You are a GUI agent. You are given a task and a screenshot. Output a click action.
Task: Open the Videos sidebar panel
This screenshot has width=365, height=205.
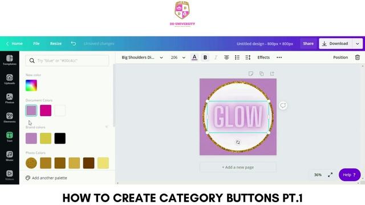click(10, 175)
